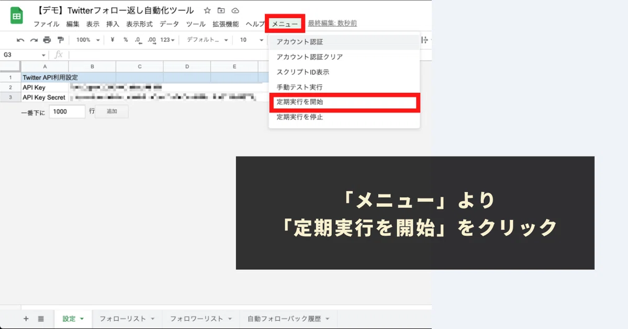Image resolution: width=628 pixels, height=329 pixels.
Task: Click cell 'API Key' in row 2
Action: (44, 87)
